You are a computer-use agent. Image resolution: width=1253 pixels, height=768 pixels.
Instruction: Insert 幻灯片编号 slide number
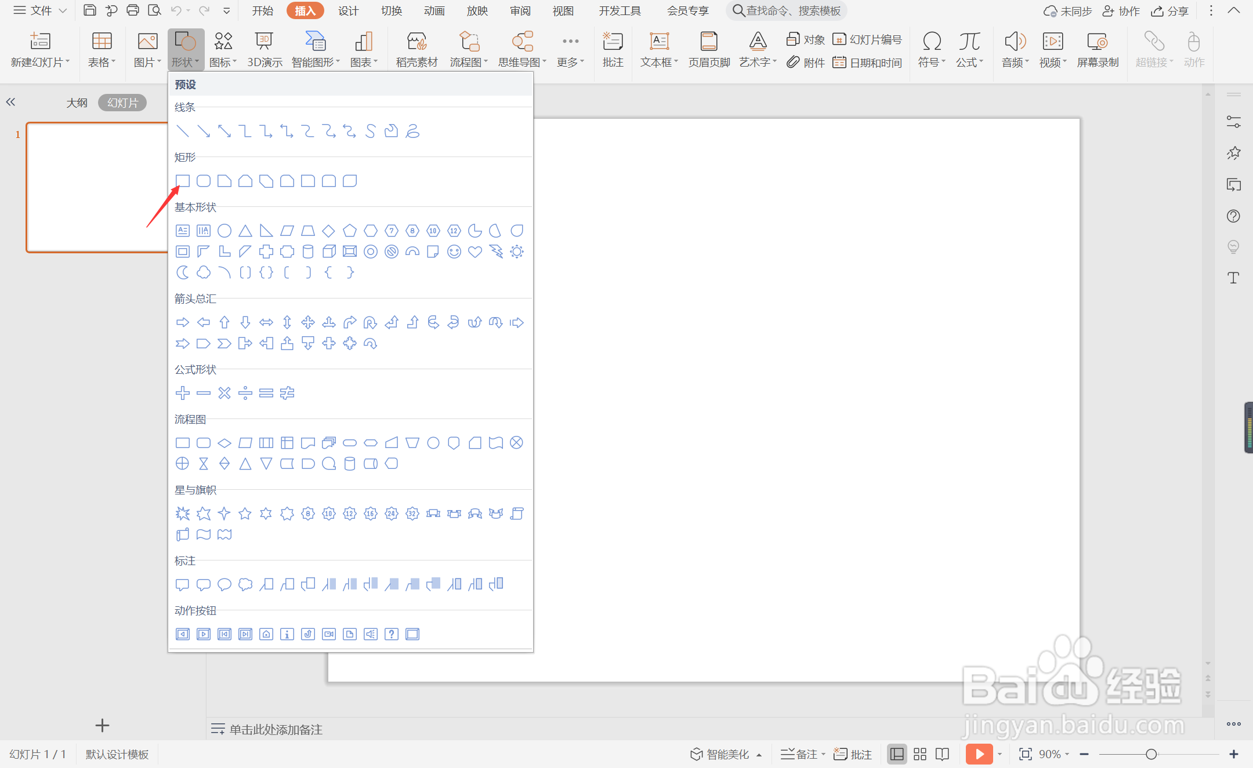click(x=867, y=39)
